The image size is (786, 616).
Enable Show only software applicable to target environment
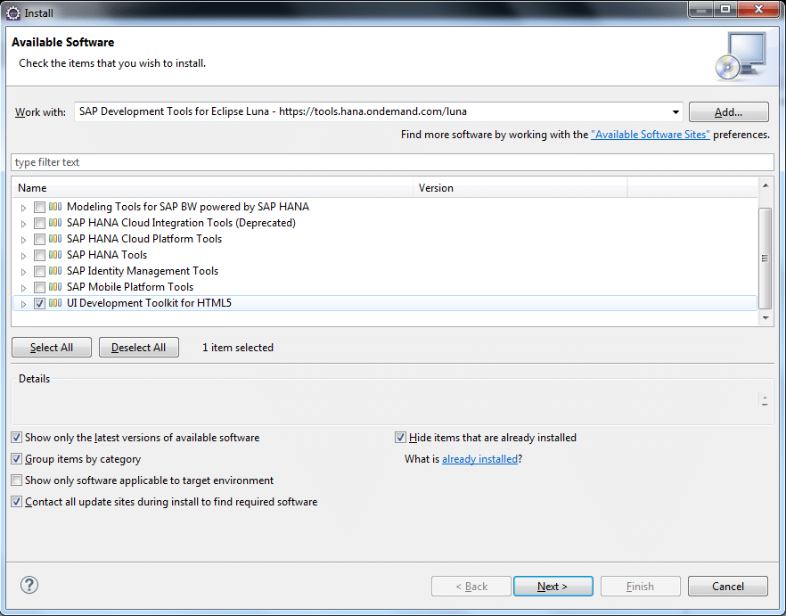(x=17, y=480)
